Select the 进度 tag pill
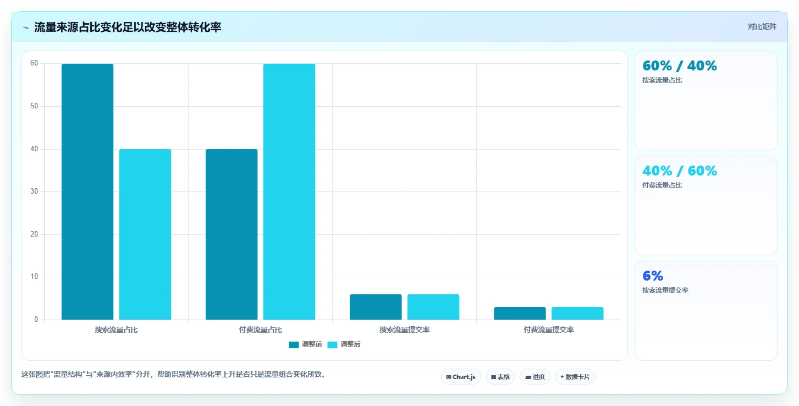Screen dimensions: 799x406 point(535,377)
